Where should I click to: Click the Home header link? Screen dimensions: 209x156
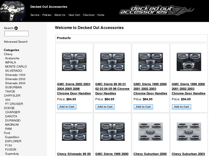[x=101, y=15]
